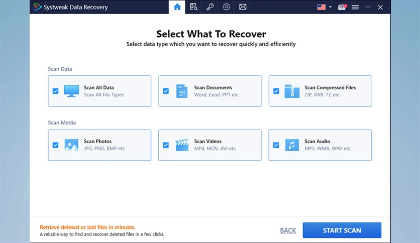Click the 'ZIP, RAR, 7Z etc' text
Viewport: 420px width, 243px height.
(322, 95)
